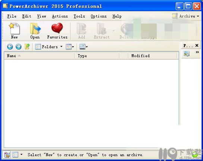Click the Encrypt toolbar button
The width and height of the screenshot is (203, 161).
tap(149, 31)
